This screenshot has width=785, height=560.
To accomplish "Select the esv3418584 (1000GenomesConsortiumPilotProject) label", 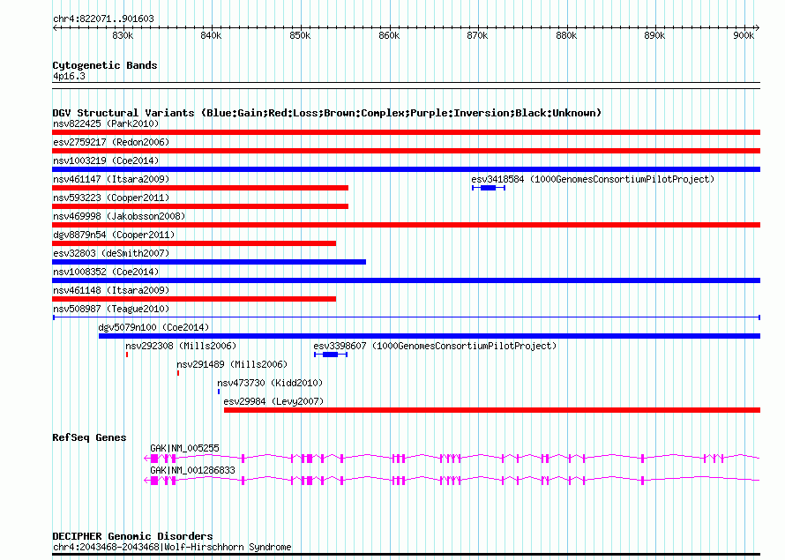I will pos(593,179).
